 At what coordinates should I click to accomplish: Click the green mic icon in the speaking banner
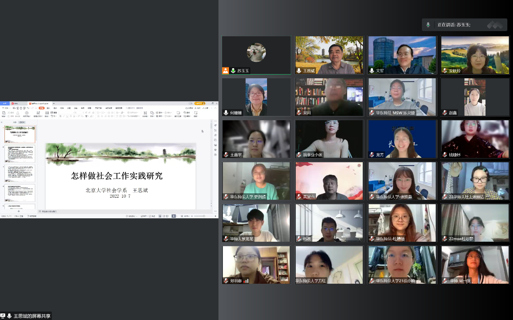point(428,25)
